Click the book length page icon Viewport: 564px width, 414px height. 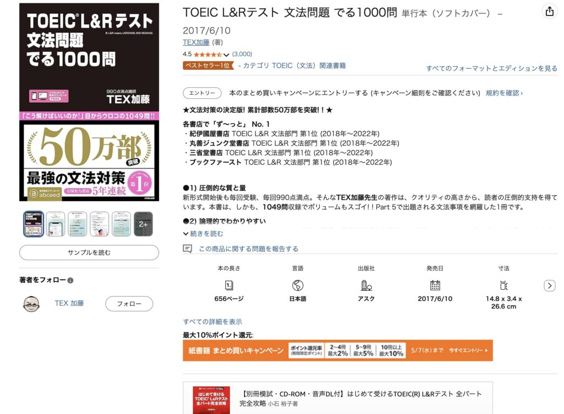coord(229,285)
